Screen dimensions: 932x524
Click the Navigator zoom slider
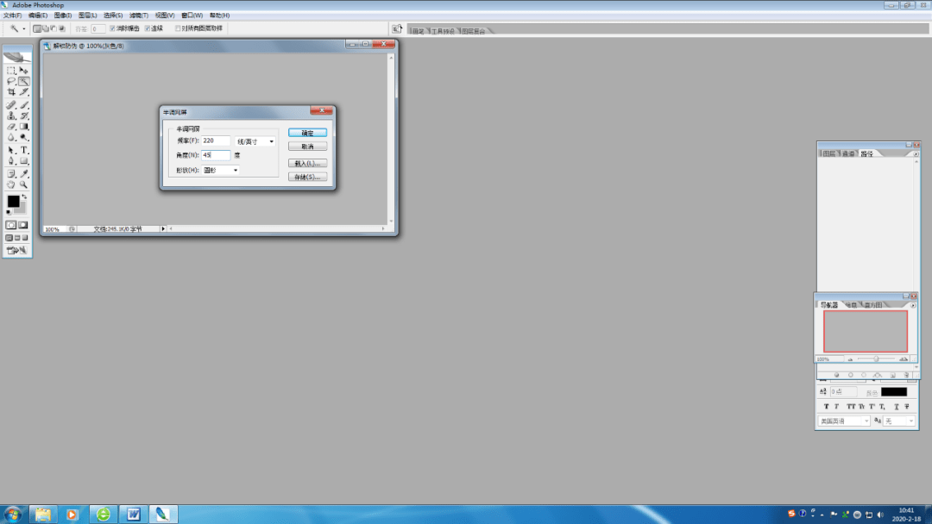[x=876, y=359]
